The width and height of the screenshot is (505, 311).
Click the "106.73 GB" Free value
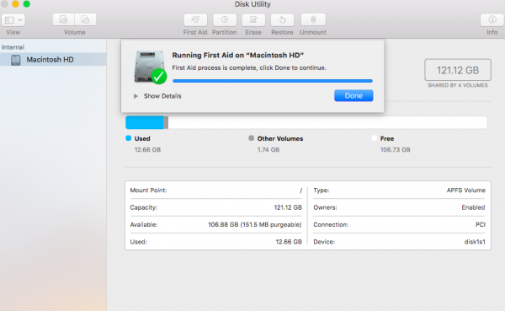pyautogui.click(x=396, y=150)
